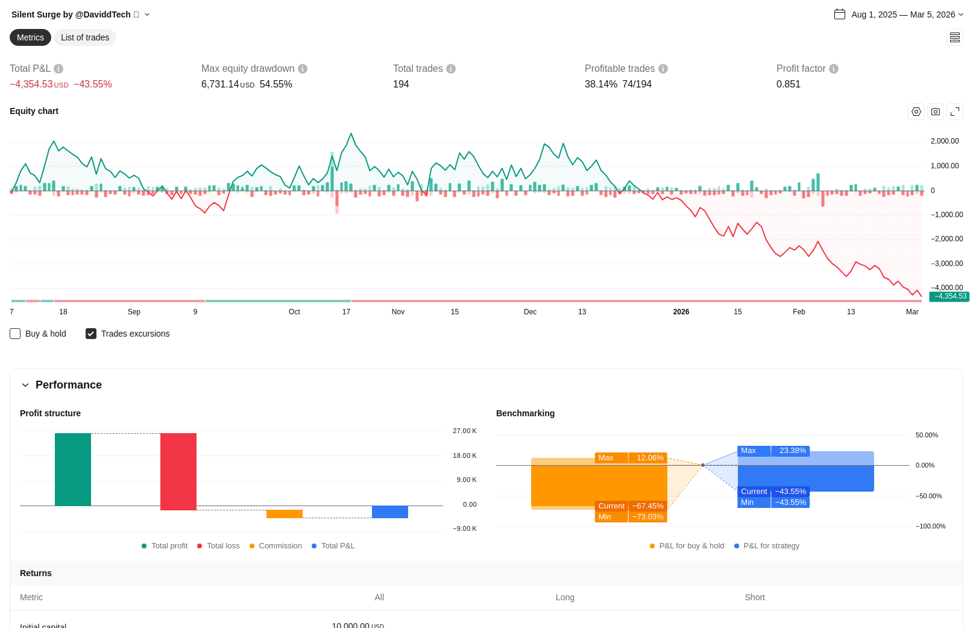Expand equity chart to fullscreen

pos(955,112)
